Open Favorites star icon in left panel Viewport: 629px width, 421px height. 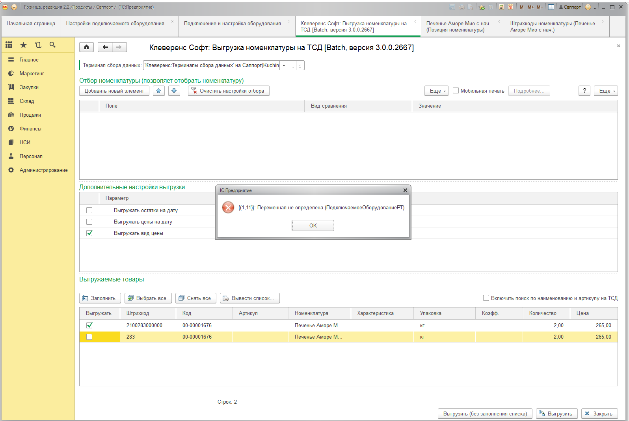click(23, 45)
